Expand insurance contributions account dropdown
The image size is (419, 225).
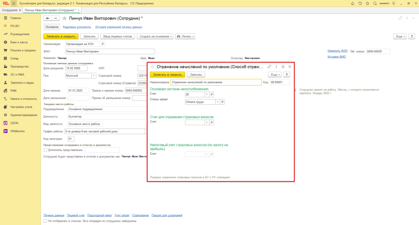click(x=207, y=122)
